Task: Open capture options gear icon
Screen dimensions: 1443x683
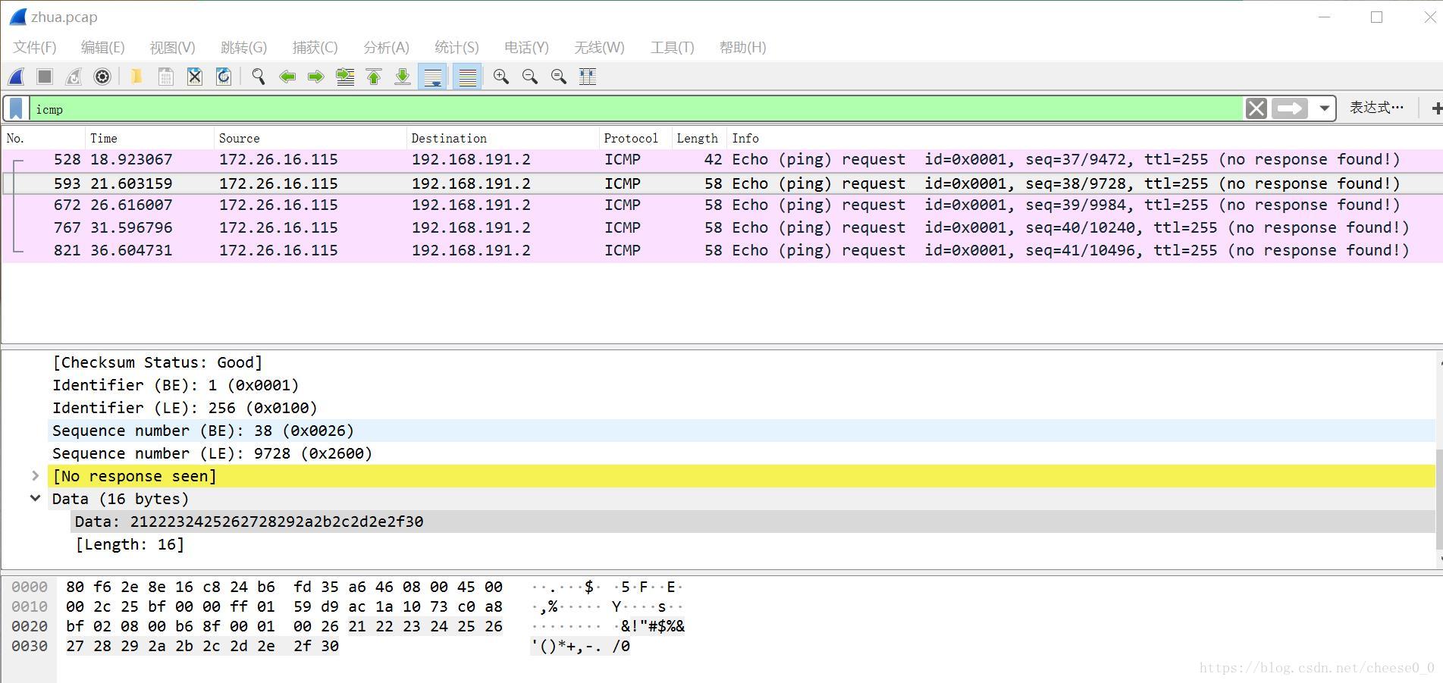Action: click(x=102, y=77)
